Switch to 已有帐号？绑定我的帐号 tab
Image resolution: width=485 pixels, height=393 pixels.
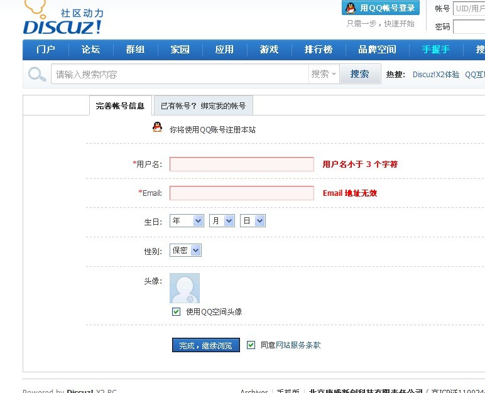pyautogui.click(x=203, y=105)
